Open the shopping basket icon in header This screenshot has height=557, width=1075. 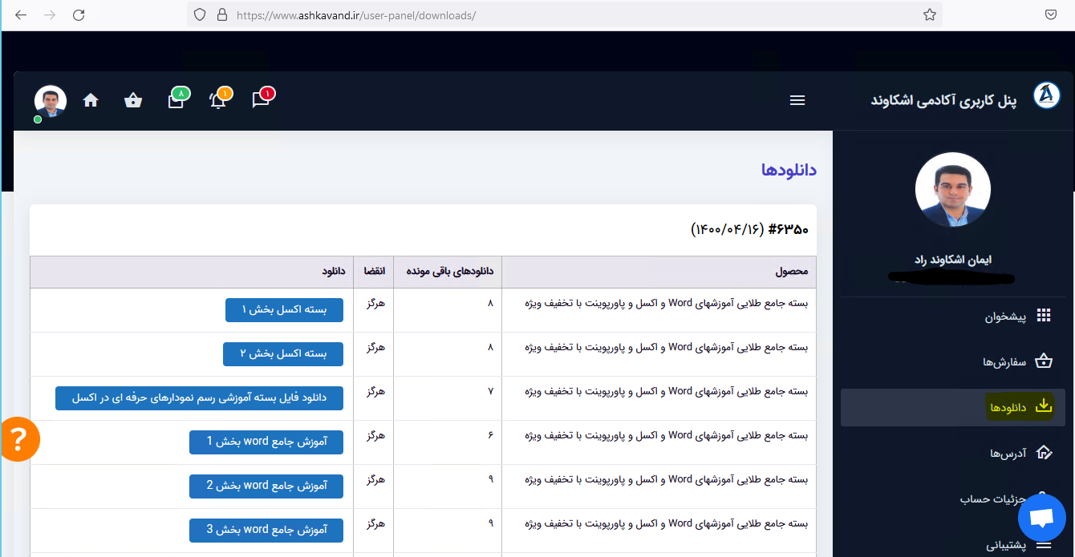click(133, 100)
